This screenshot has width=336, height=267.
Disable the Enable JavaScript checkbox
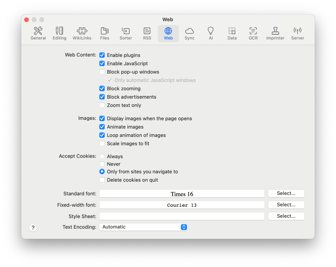click(102, 64)
